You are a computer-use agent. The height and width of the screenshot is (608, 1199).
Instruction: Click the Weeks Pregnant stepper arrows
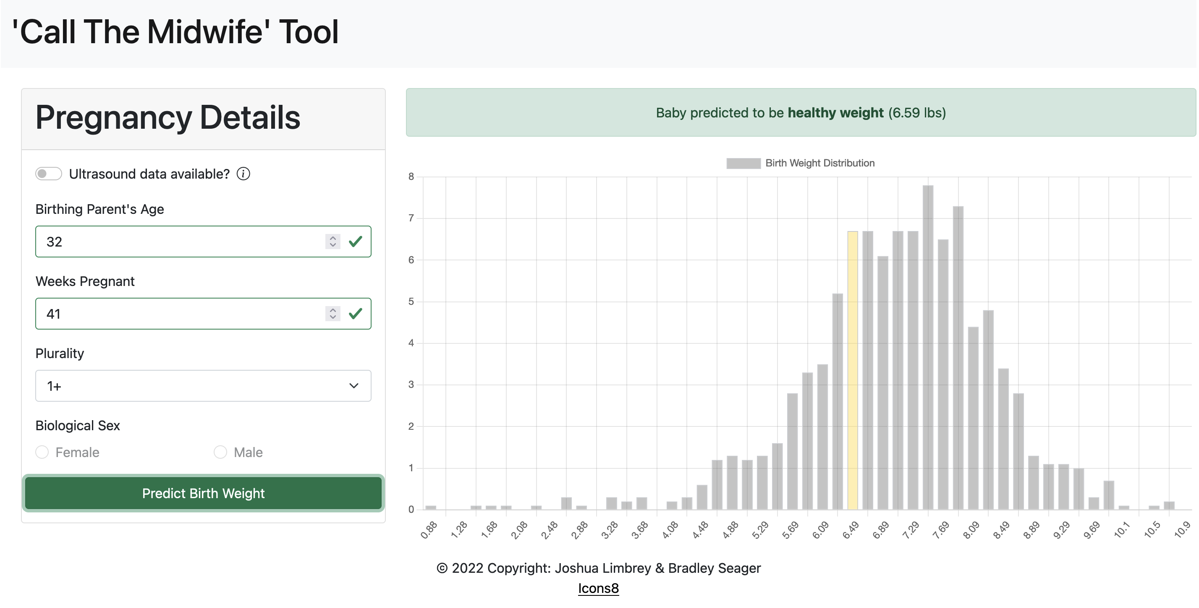point(332,314)
